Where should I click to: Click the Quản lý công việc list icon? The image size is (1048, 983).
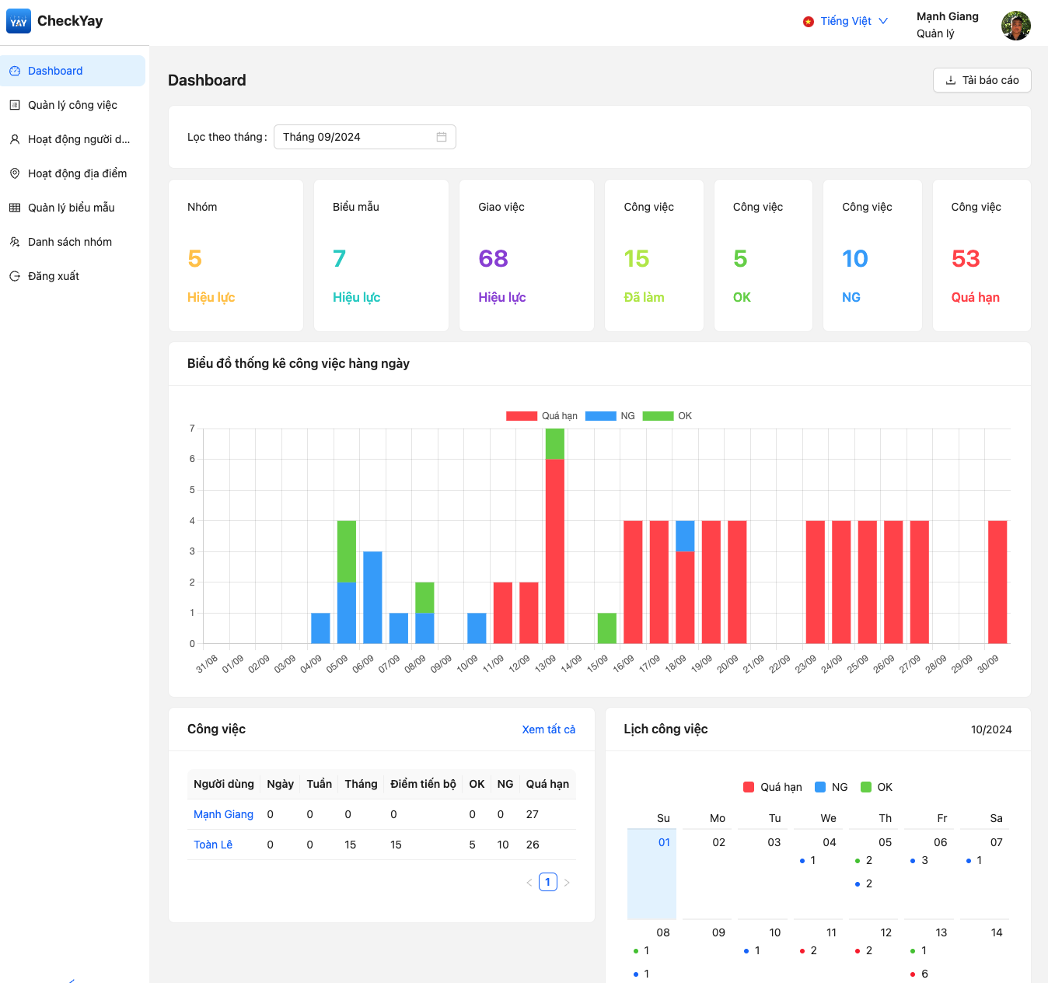pyautogui.click(x=15, y=105)
